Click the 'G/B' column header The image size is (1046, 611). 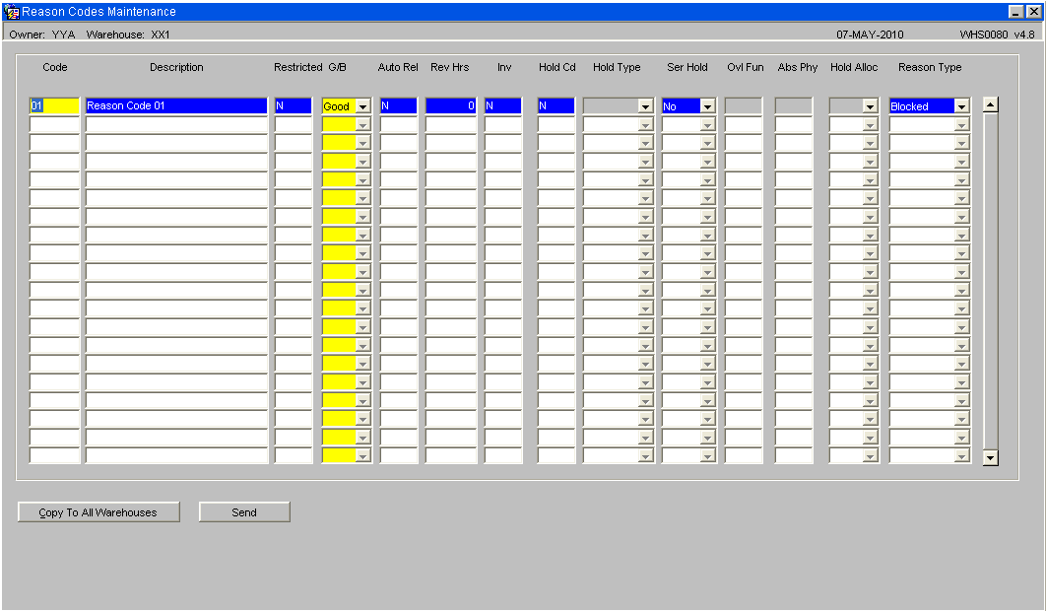(337, 67)
